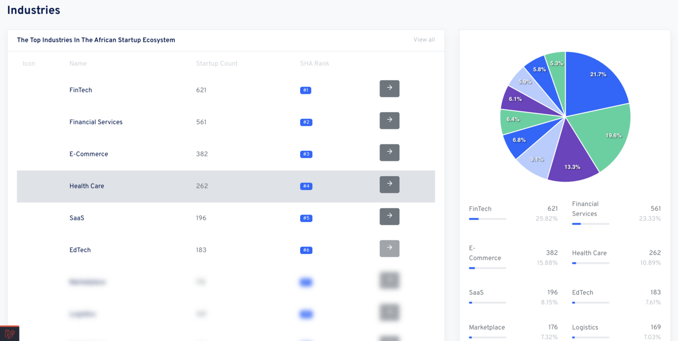Click the Laravel debug icon in the corner
The image size is (678, 341).
tap(9, 334)
